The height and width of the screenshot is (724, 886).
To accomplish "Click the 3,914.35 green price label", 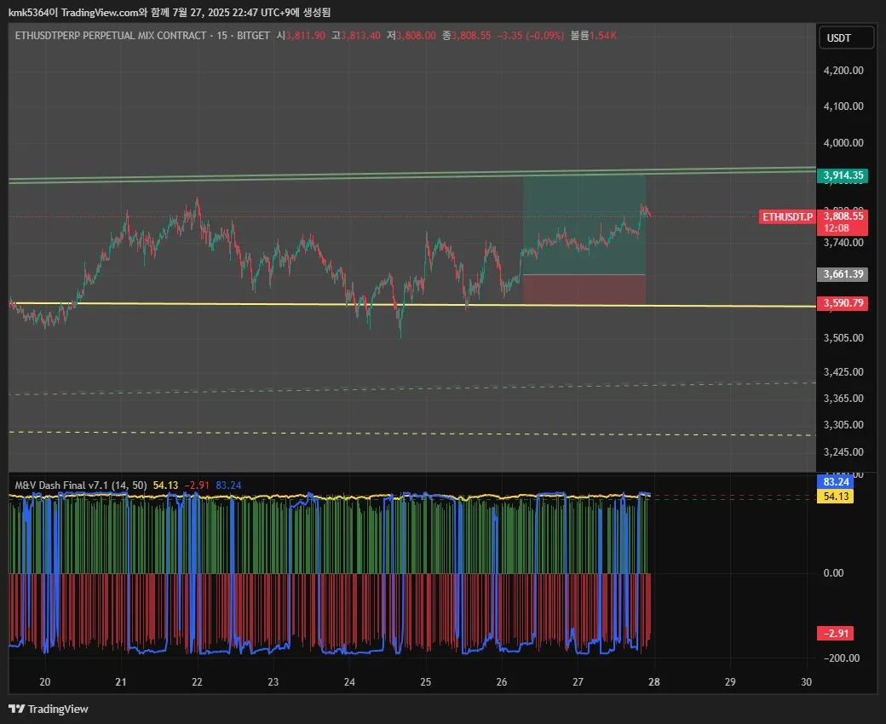I will (x=843, y=175).
